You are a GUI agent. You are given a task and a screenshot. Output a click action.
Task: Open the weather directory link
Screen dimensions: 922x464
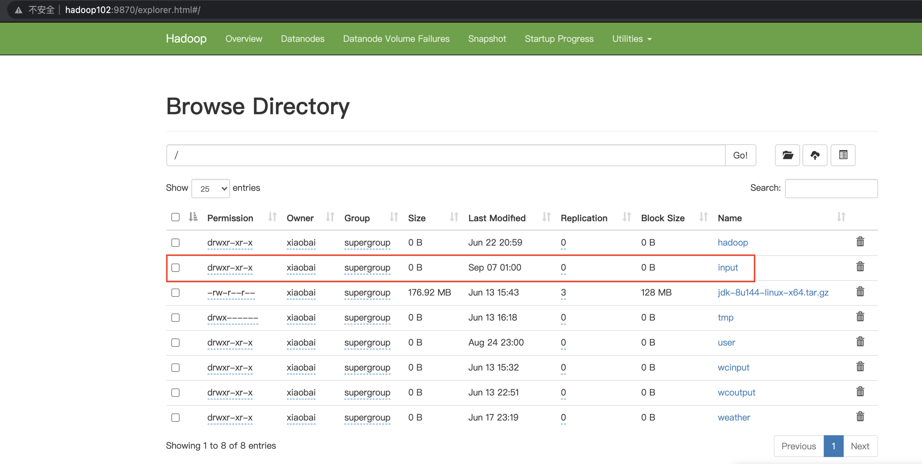[x=734, y=418]
